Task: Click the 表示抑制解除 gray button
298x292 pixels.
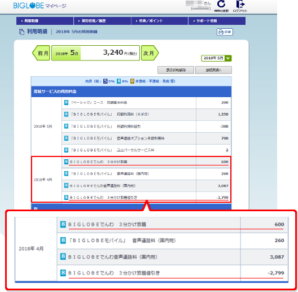Action: 176,70
